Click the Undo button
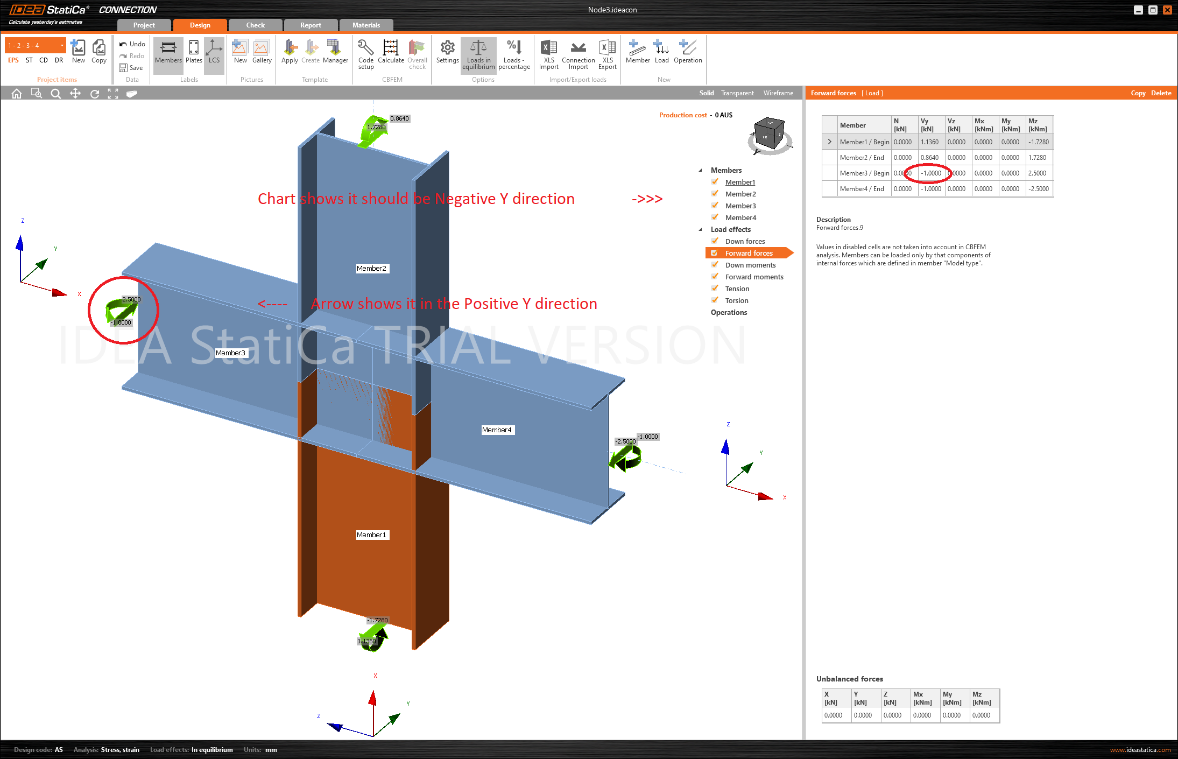The image size is (1178, 759). pyautogui.click(x=132, y=44)
